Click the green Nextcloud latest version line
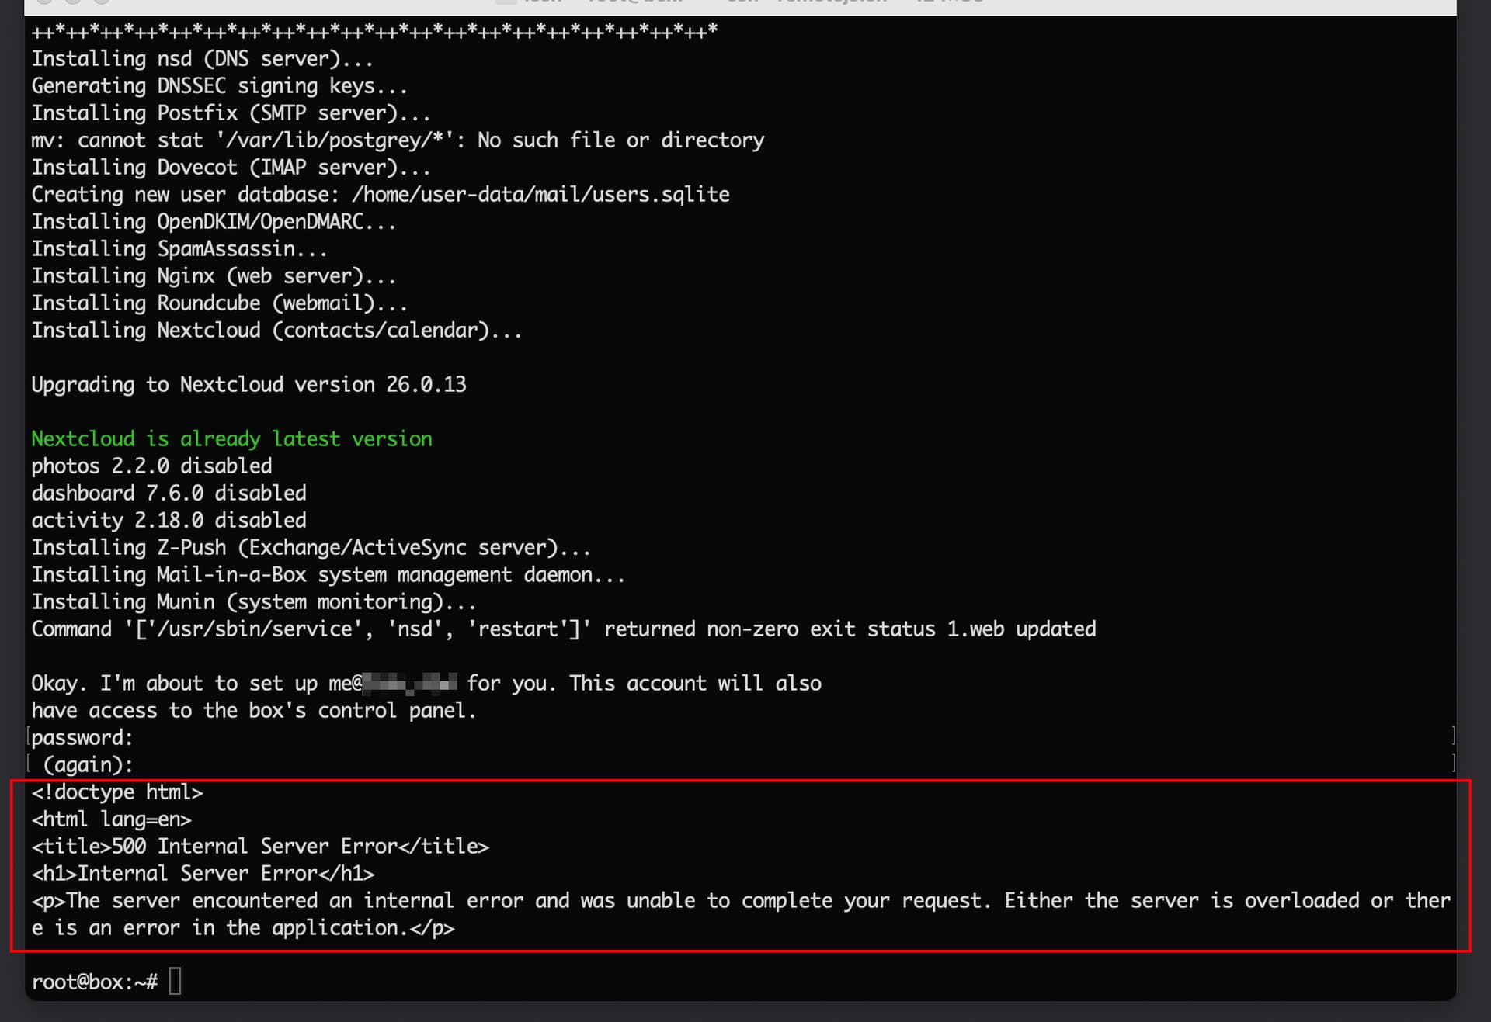This screenshot has width=1491, height=1022. tap(231, 439)
